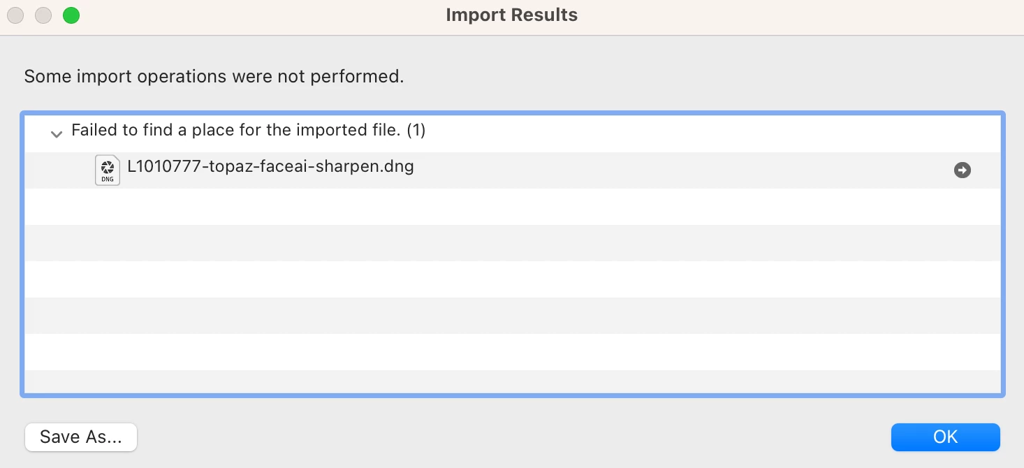Image resolution: width=1024 pixels, height=468 pixels.
Task: Click the empty white row just below the file entry
Action: (x=512, y=207)
